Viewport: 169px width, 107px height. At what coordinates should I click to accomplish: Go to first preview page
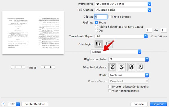(x=15, y=67)
